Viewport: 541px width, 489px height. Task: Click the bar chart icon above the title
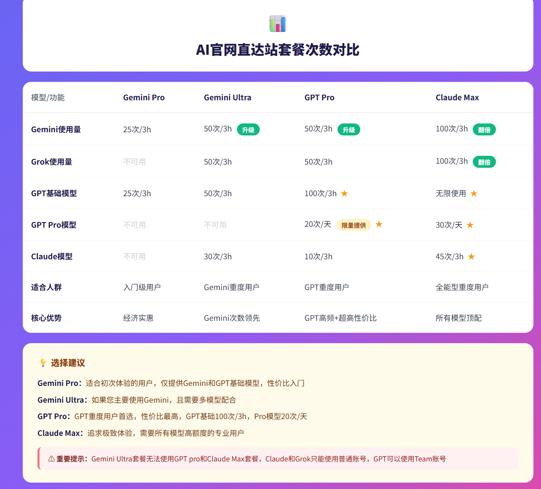coord(278,24)
